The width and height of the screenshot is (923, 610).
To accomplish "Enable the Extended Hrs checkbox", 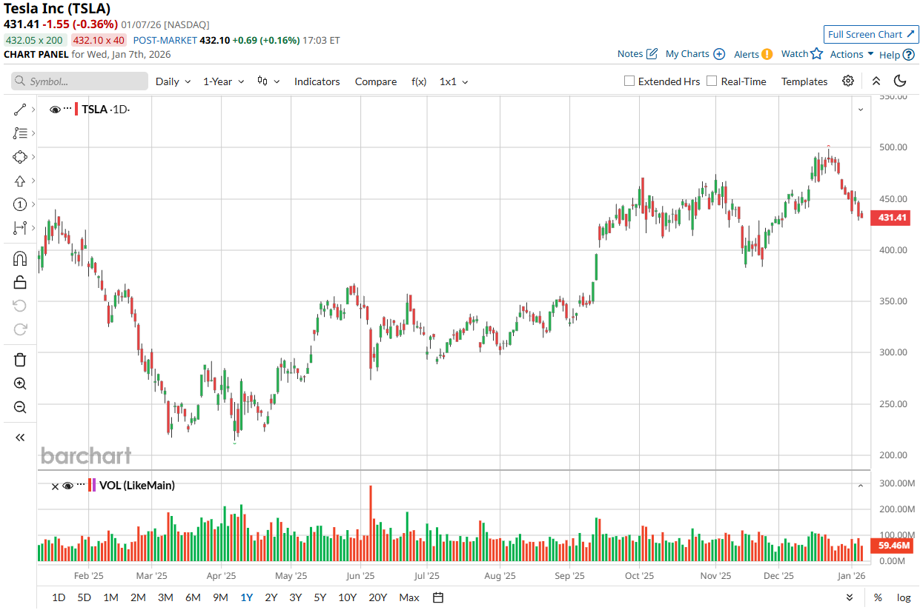I will [629, 81].
